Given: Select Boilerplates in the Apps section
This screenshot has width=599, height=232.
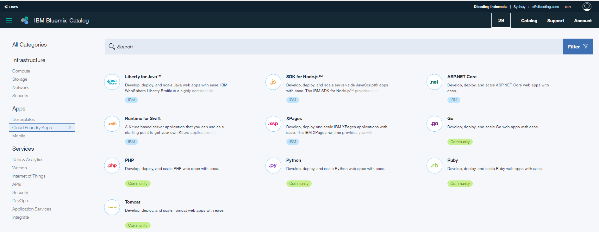Looking at the screenshot, I should (23, 119).
